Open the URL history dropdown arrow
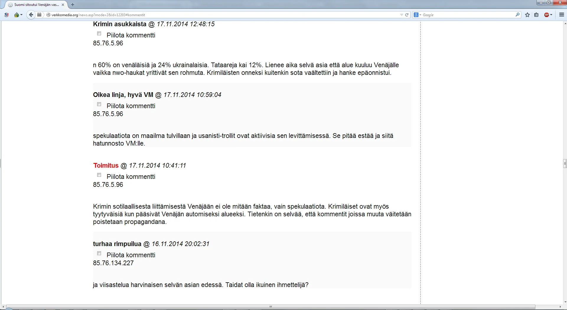Image resolution: width=567 pixels, height=310 pixels. 402,15
